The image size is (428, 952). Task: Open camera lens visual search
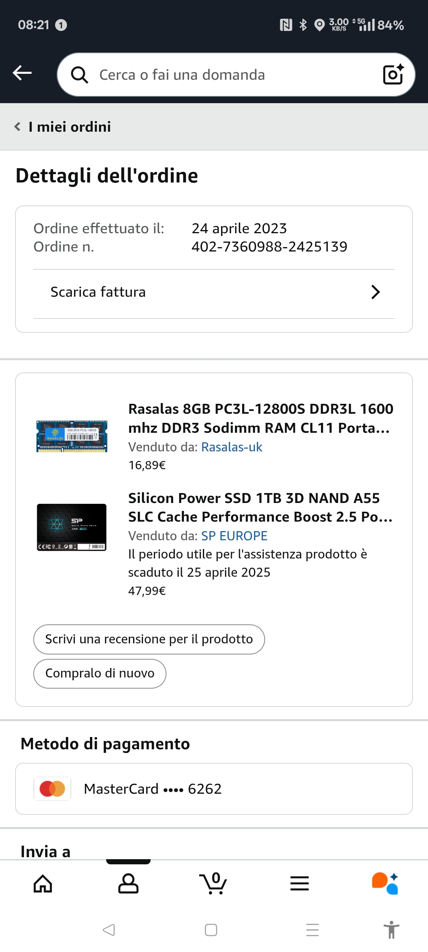tap(393, 74)
